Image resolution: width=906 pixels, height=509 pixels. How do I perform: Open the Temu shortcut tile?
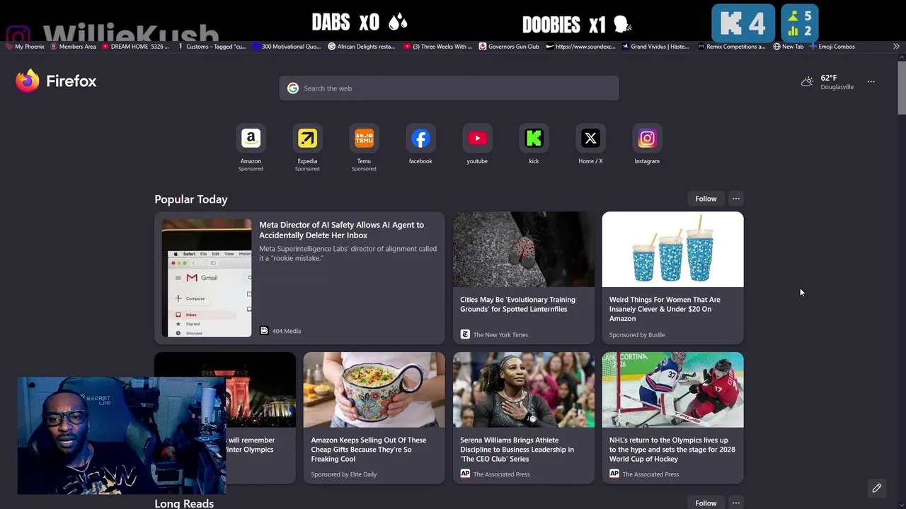coord(364,139)
